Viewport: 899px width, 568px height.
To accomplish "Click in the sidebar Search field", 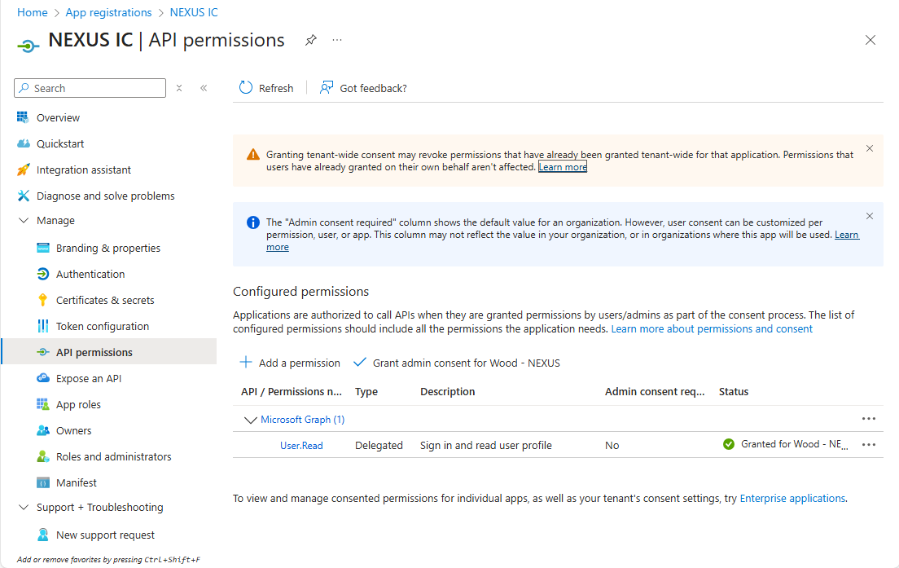I will (x=90, y=88).
